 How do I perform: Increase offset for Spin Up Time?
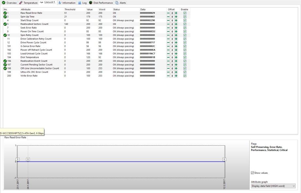coord(176,17)
